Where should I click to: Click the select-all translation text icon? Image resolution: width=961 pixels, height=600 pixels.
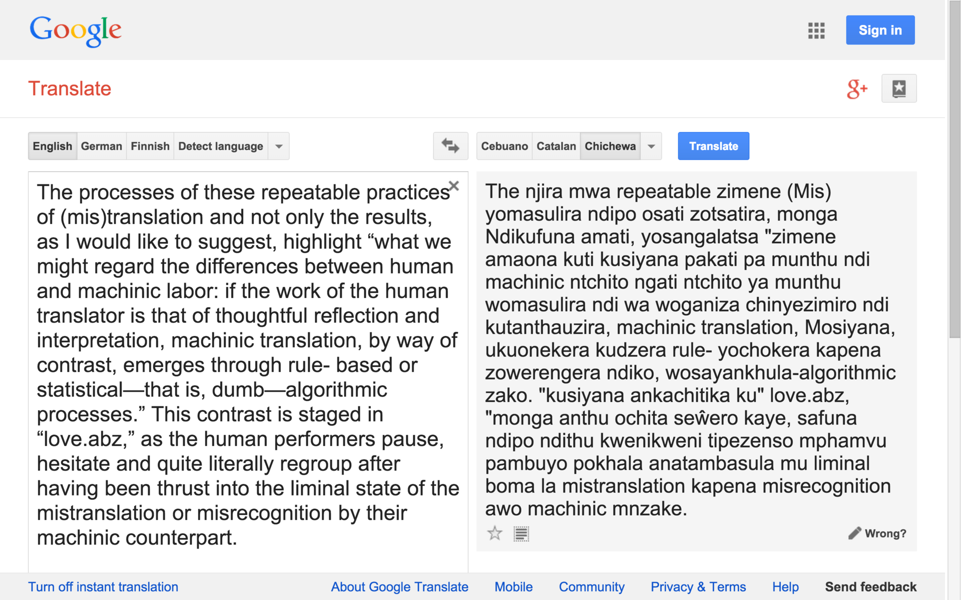(x=521, y=534)
